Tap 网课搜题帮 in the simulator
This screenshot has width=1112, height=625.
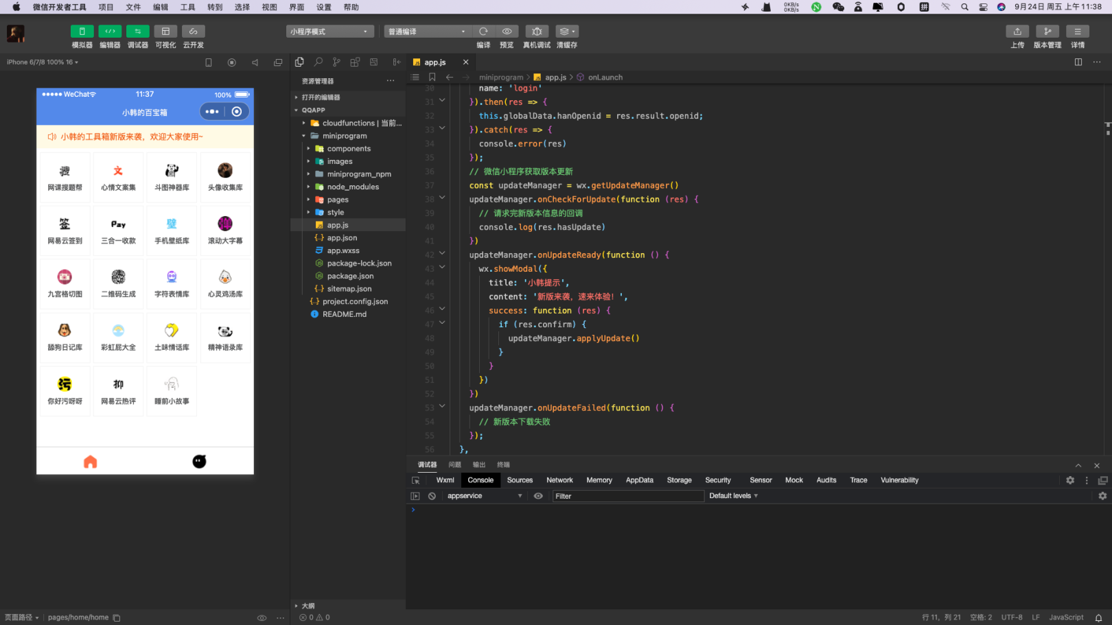(65, 178)
